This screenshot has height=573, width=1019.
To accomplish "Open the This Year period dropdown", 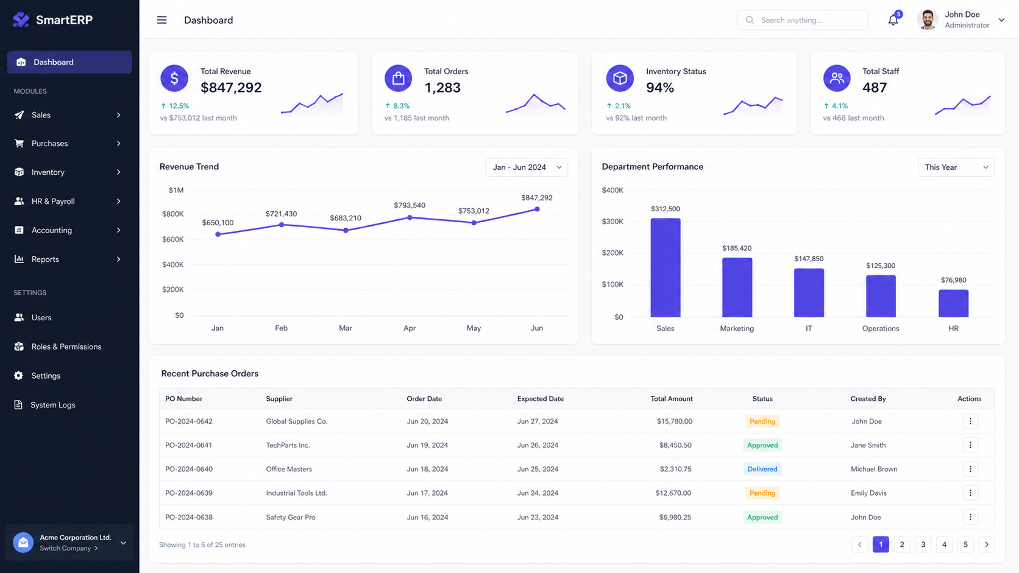I will 956,167.
